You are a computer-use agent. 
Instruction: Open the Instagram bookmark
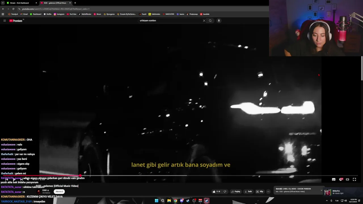click(x=59, y=14)
